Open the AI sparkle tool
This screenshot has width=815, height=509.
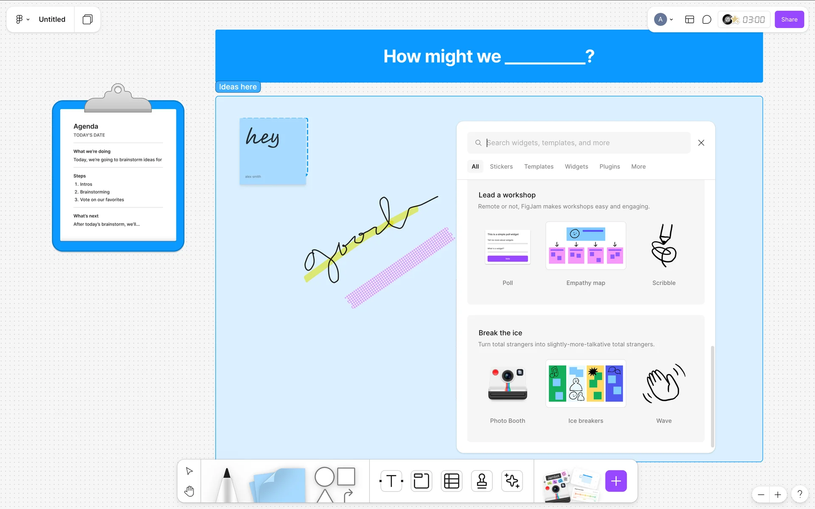(512, 481)
